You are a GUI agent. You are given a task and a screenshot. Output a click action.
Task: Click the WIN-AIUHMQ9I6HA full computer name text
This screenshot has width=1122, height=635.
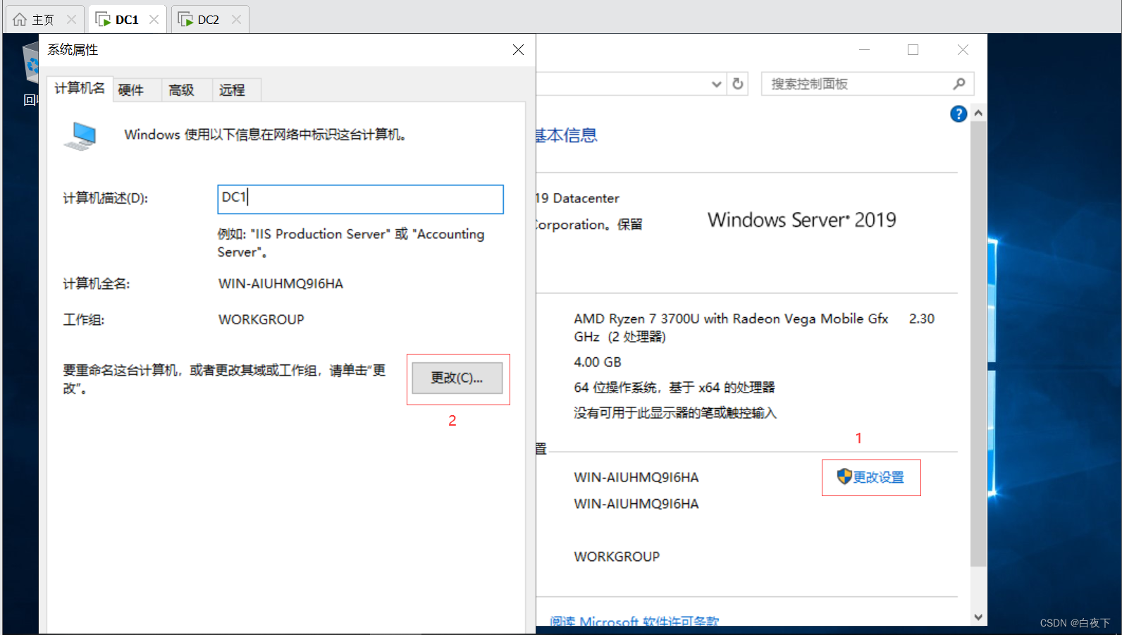(280, 284)
